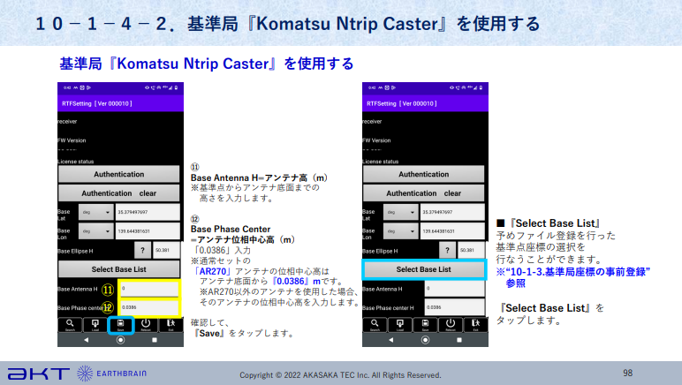Click Base Lon field 139.644381631 in left phone
The image size is (682, 385).
[x=148, y=231]
